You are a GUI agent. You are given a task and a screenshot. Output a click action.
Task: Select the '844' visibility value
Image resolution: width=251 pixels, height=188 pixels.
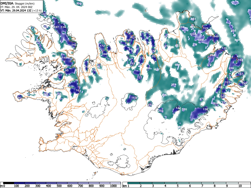click(x=237, y=40)
